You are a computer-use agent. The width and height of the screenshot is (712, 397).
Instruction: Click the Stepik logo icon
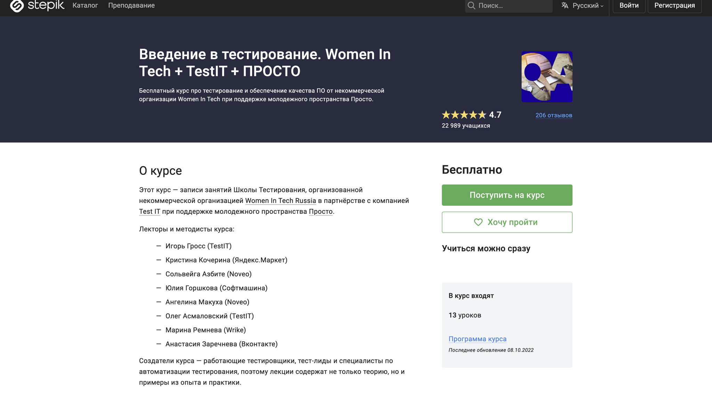tap(17, 5)
